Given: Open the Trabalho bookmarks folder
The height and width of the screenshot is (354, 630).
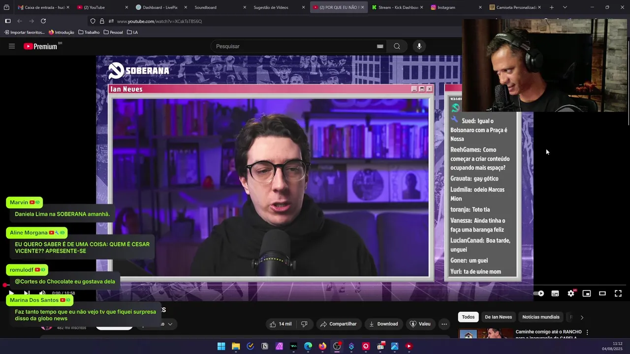Looking at the screenshot, I should [x=89, y=32].
